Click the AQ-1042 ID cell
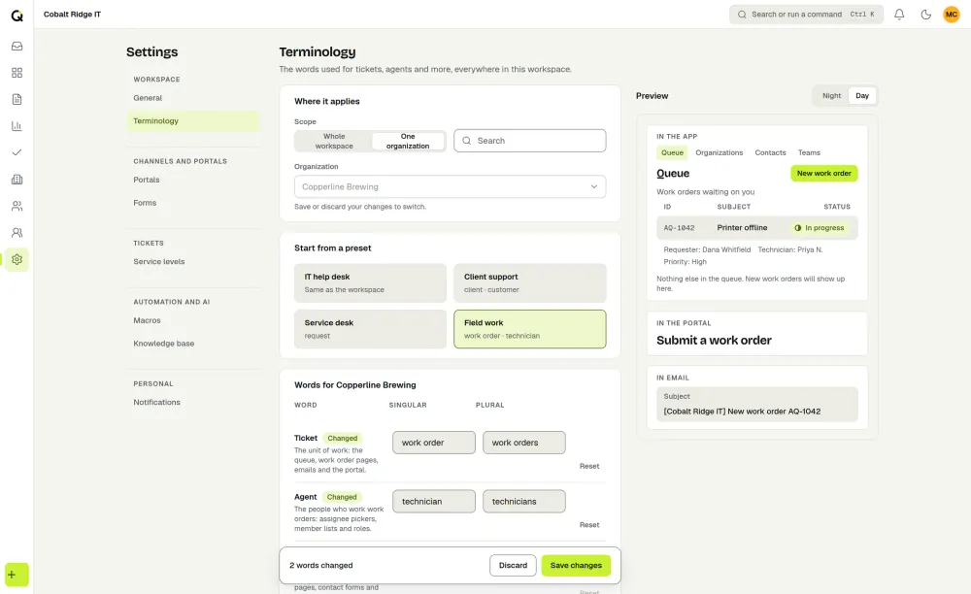 [679, 228]
